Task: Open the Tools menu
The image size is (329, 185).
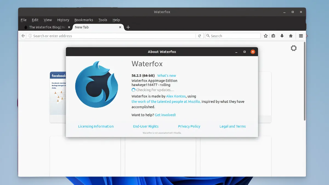Action: 103,20
